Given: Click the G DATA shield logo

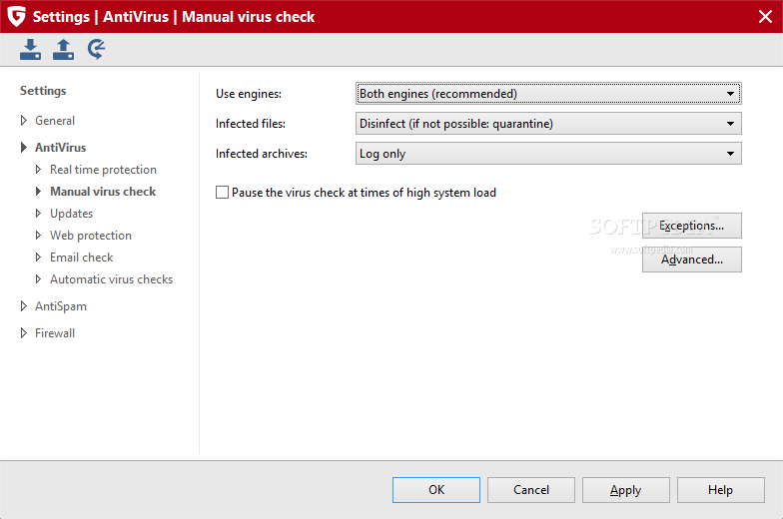Looking at the screenshot, I should [16, 16].
